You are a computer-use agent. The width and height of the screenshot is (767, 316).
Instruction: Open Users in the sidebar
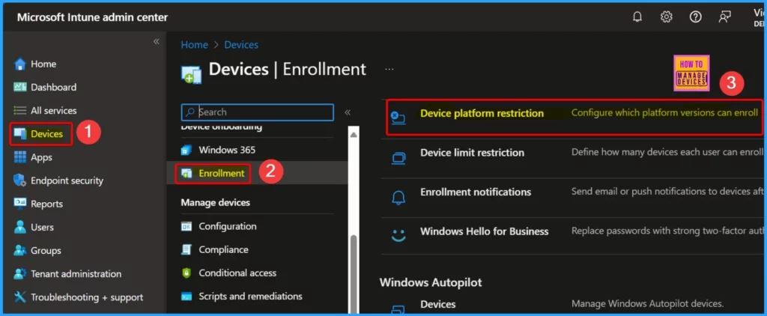coord(42,227)
